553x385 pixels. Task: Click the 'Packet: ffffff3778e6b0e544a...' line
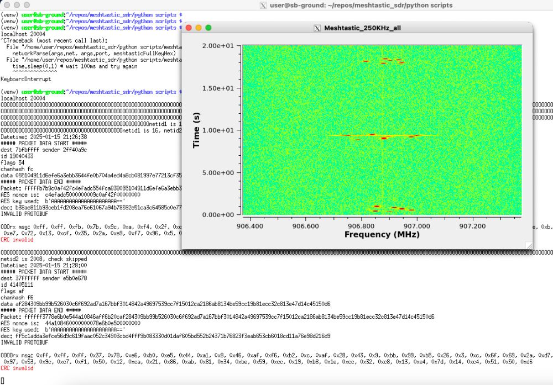(x=217, y=317)
